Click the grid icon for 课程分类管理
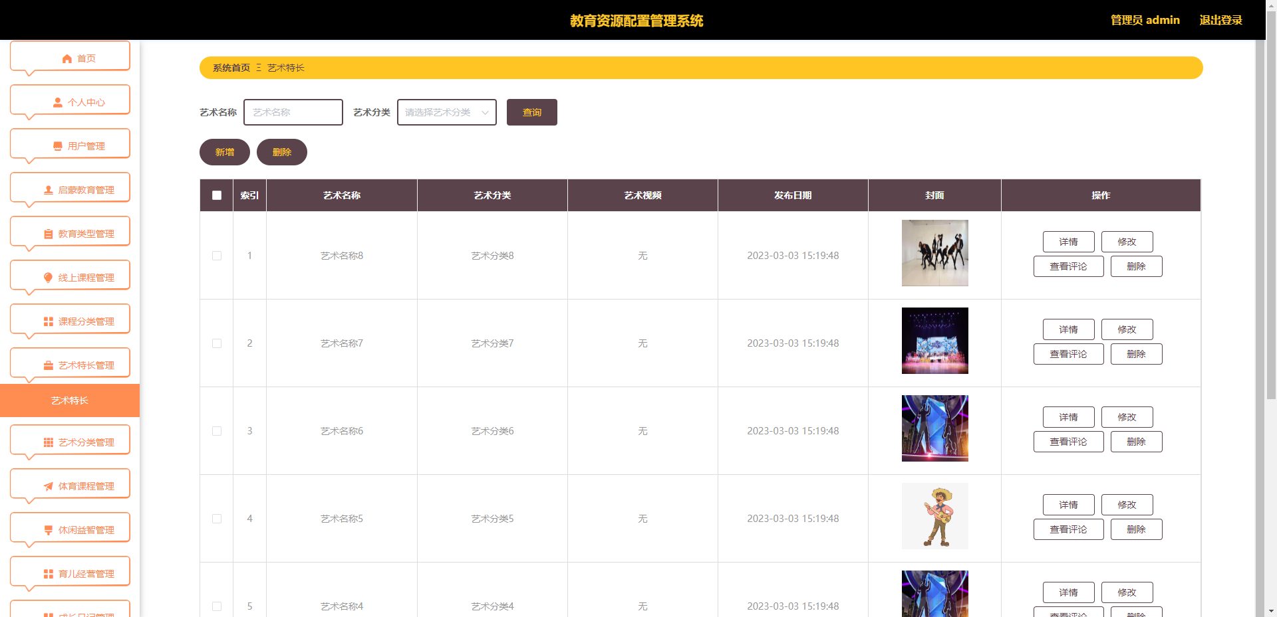The height and width of the screenshot is (617, 1277). pyautogui.click(x=49, y=321)
